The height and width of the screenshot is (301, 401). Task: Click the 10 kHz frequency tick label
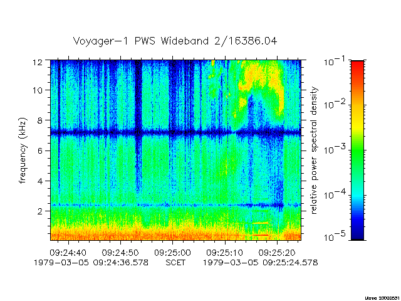tap(38, 90)
